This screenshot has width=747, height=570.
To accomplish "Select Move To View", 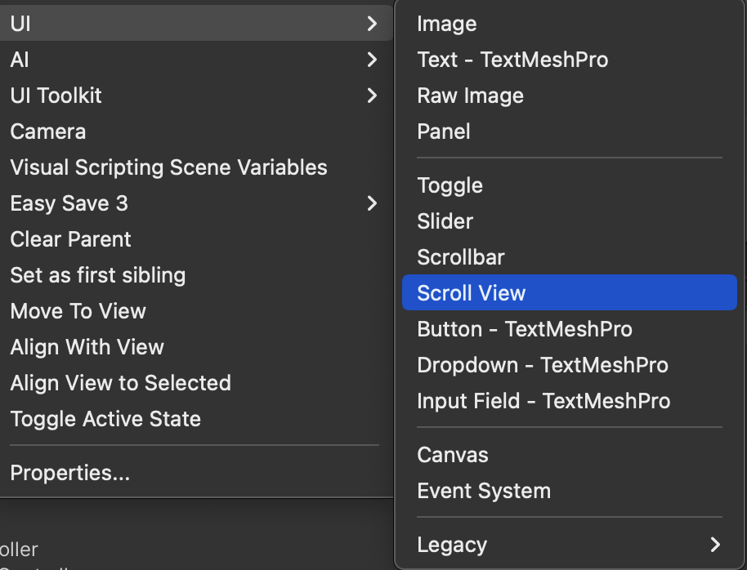I will [x=78, y=311].
